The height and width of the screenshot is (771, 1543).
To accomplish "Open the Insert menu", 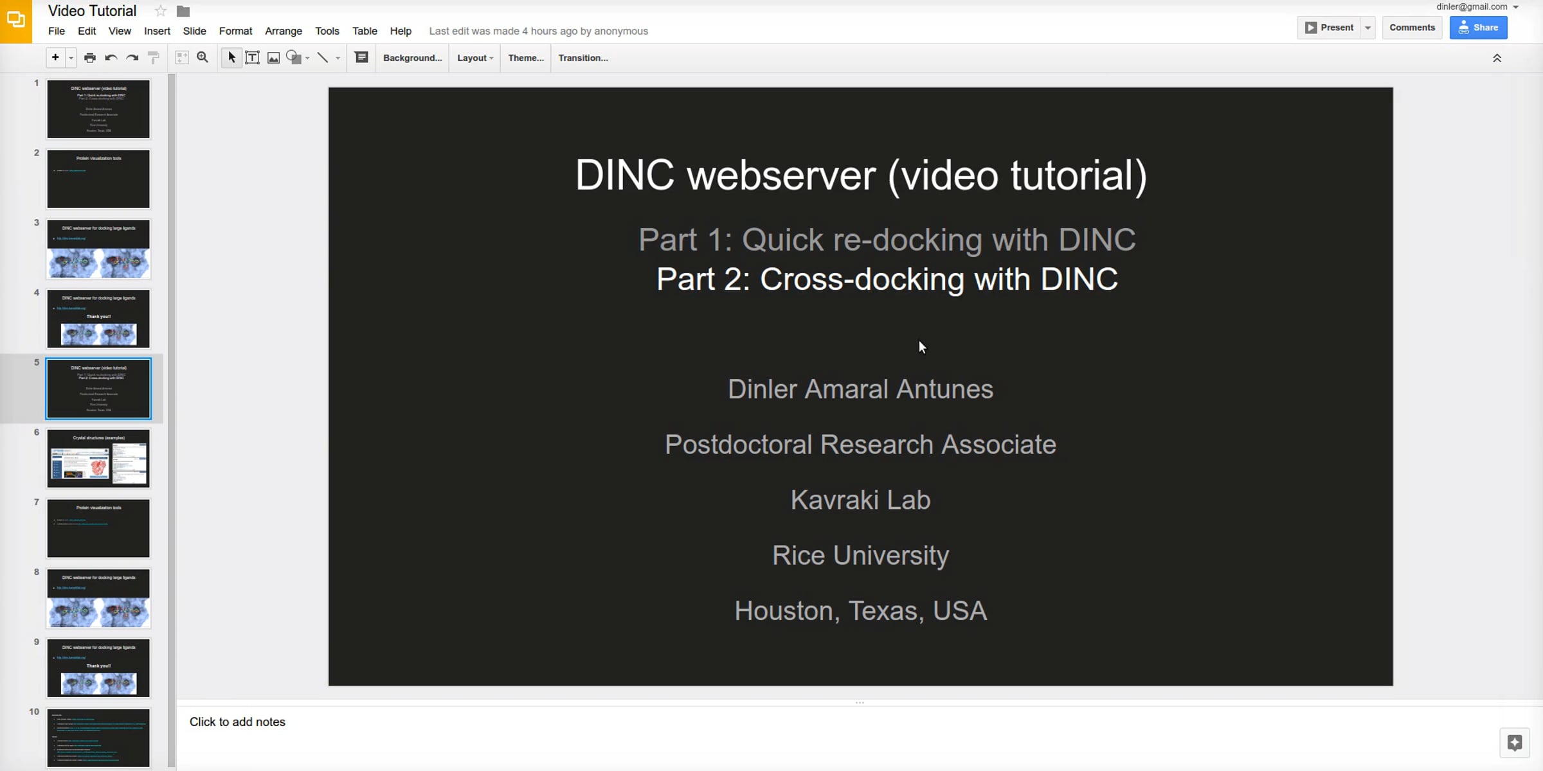I will coord(157,31).
